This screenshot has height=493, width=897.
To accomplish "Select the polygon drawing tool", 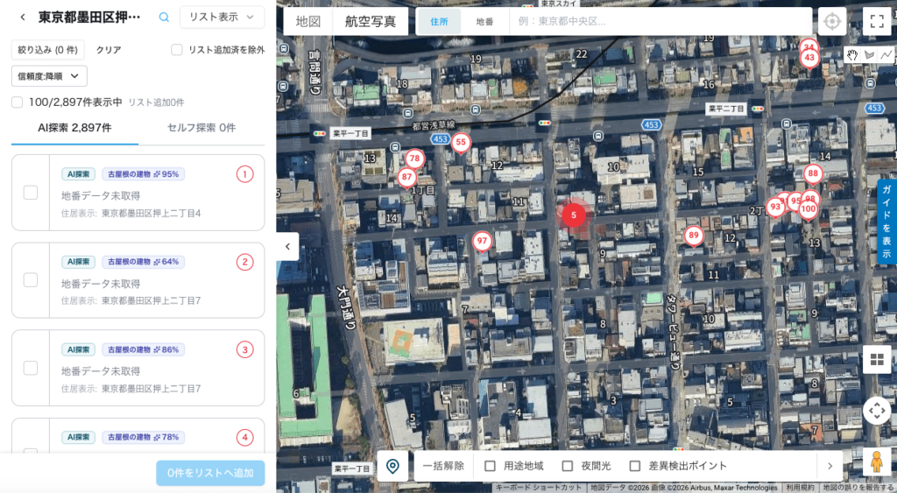I will point(870,55).
